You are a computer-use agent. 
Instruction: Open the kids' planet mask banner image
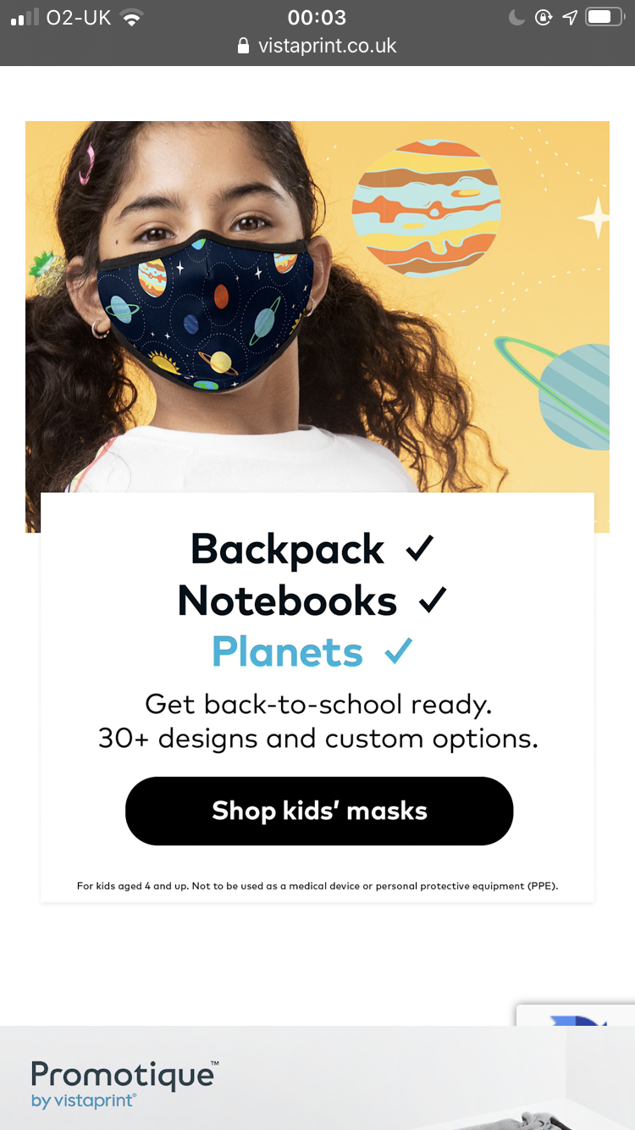pos(317,307)
